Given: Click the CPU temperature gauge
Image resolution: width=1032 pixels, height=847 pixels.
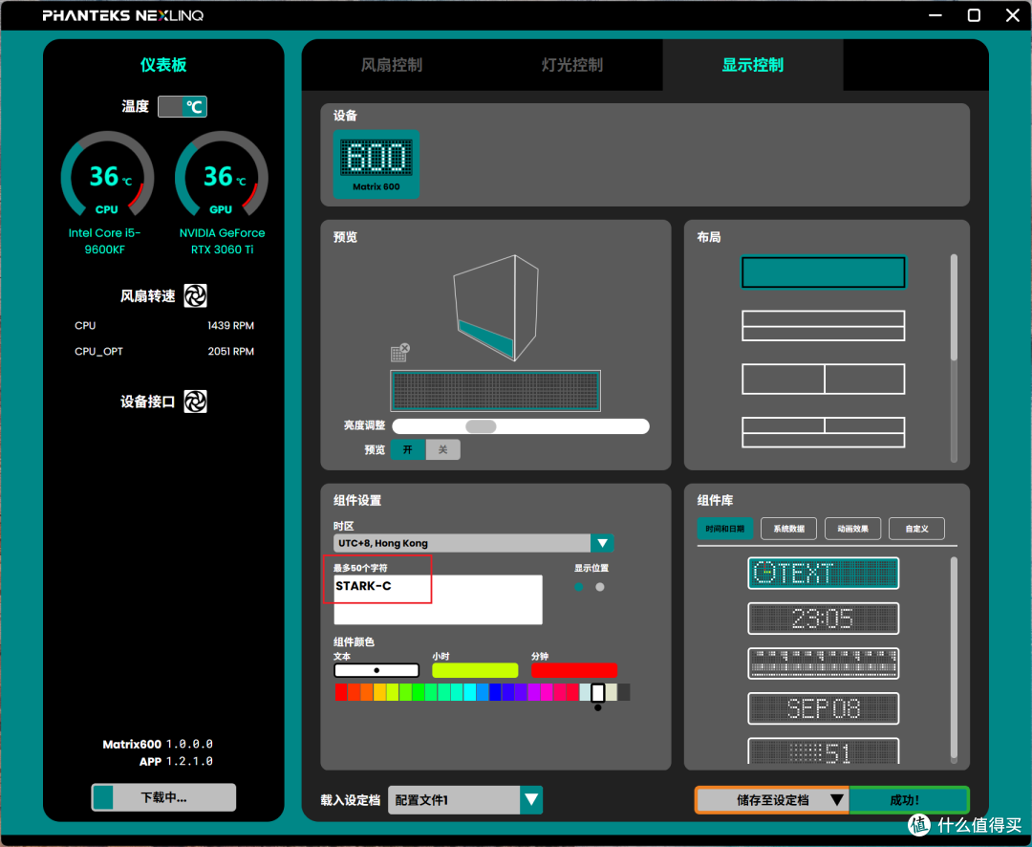Looking at the screenshot, I should [x=107, y=175].
